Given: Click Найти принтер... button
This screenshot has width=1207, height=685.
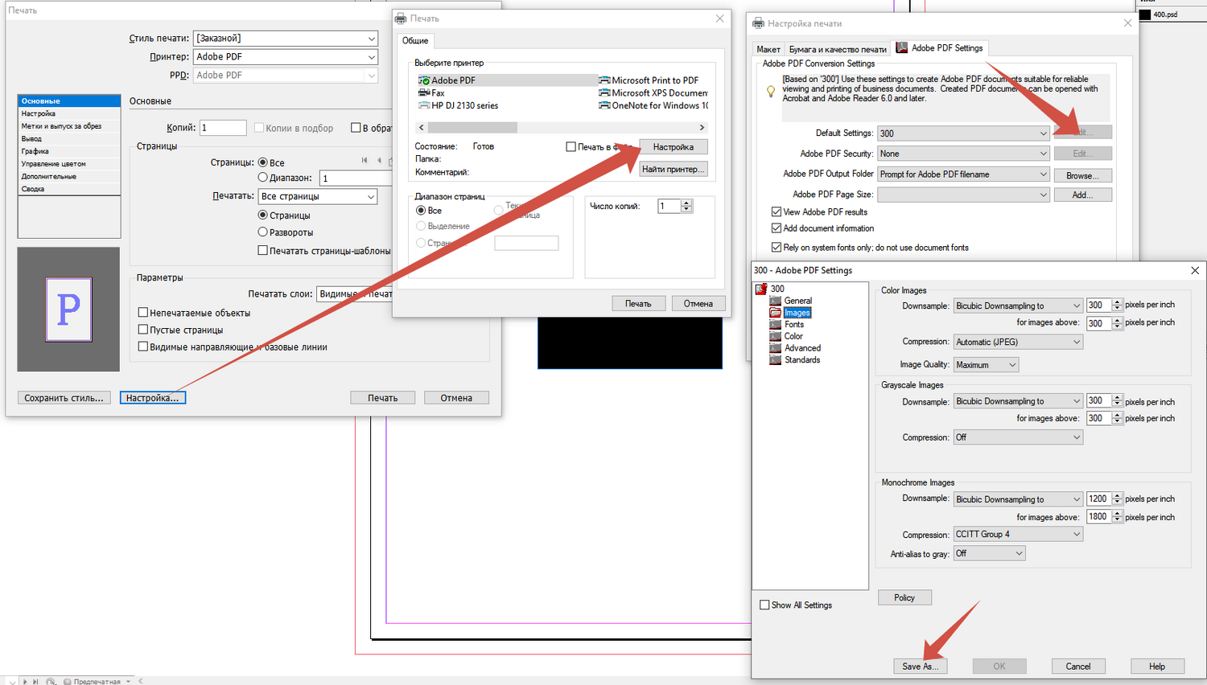Looking at the screenshot, I should [x=674, y=169].
